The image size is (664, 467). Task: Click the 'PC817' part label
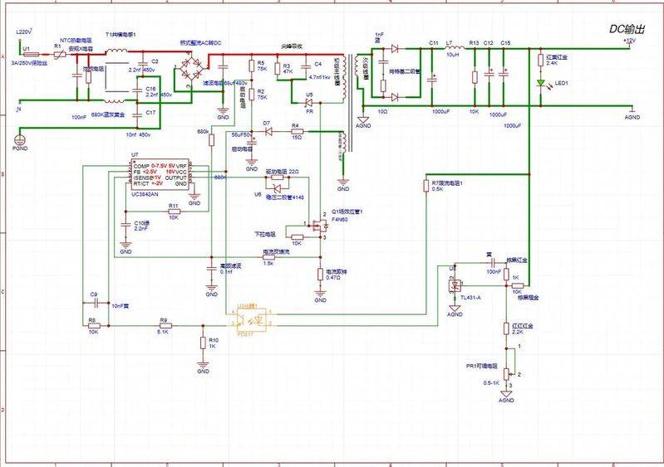point(245,334)
